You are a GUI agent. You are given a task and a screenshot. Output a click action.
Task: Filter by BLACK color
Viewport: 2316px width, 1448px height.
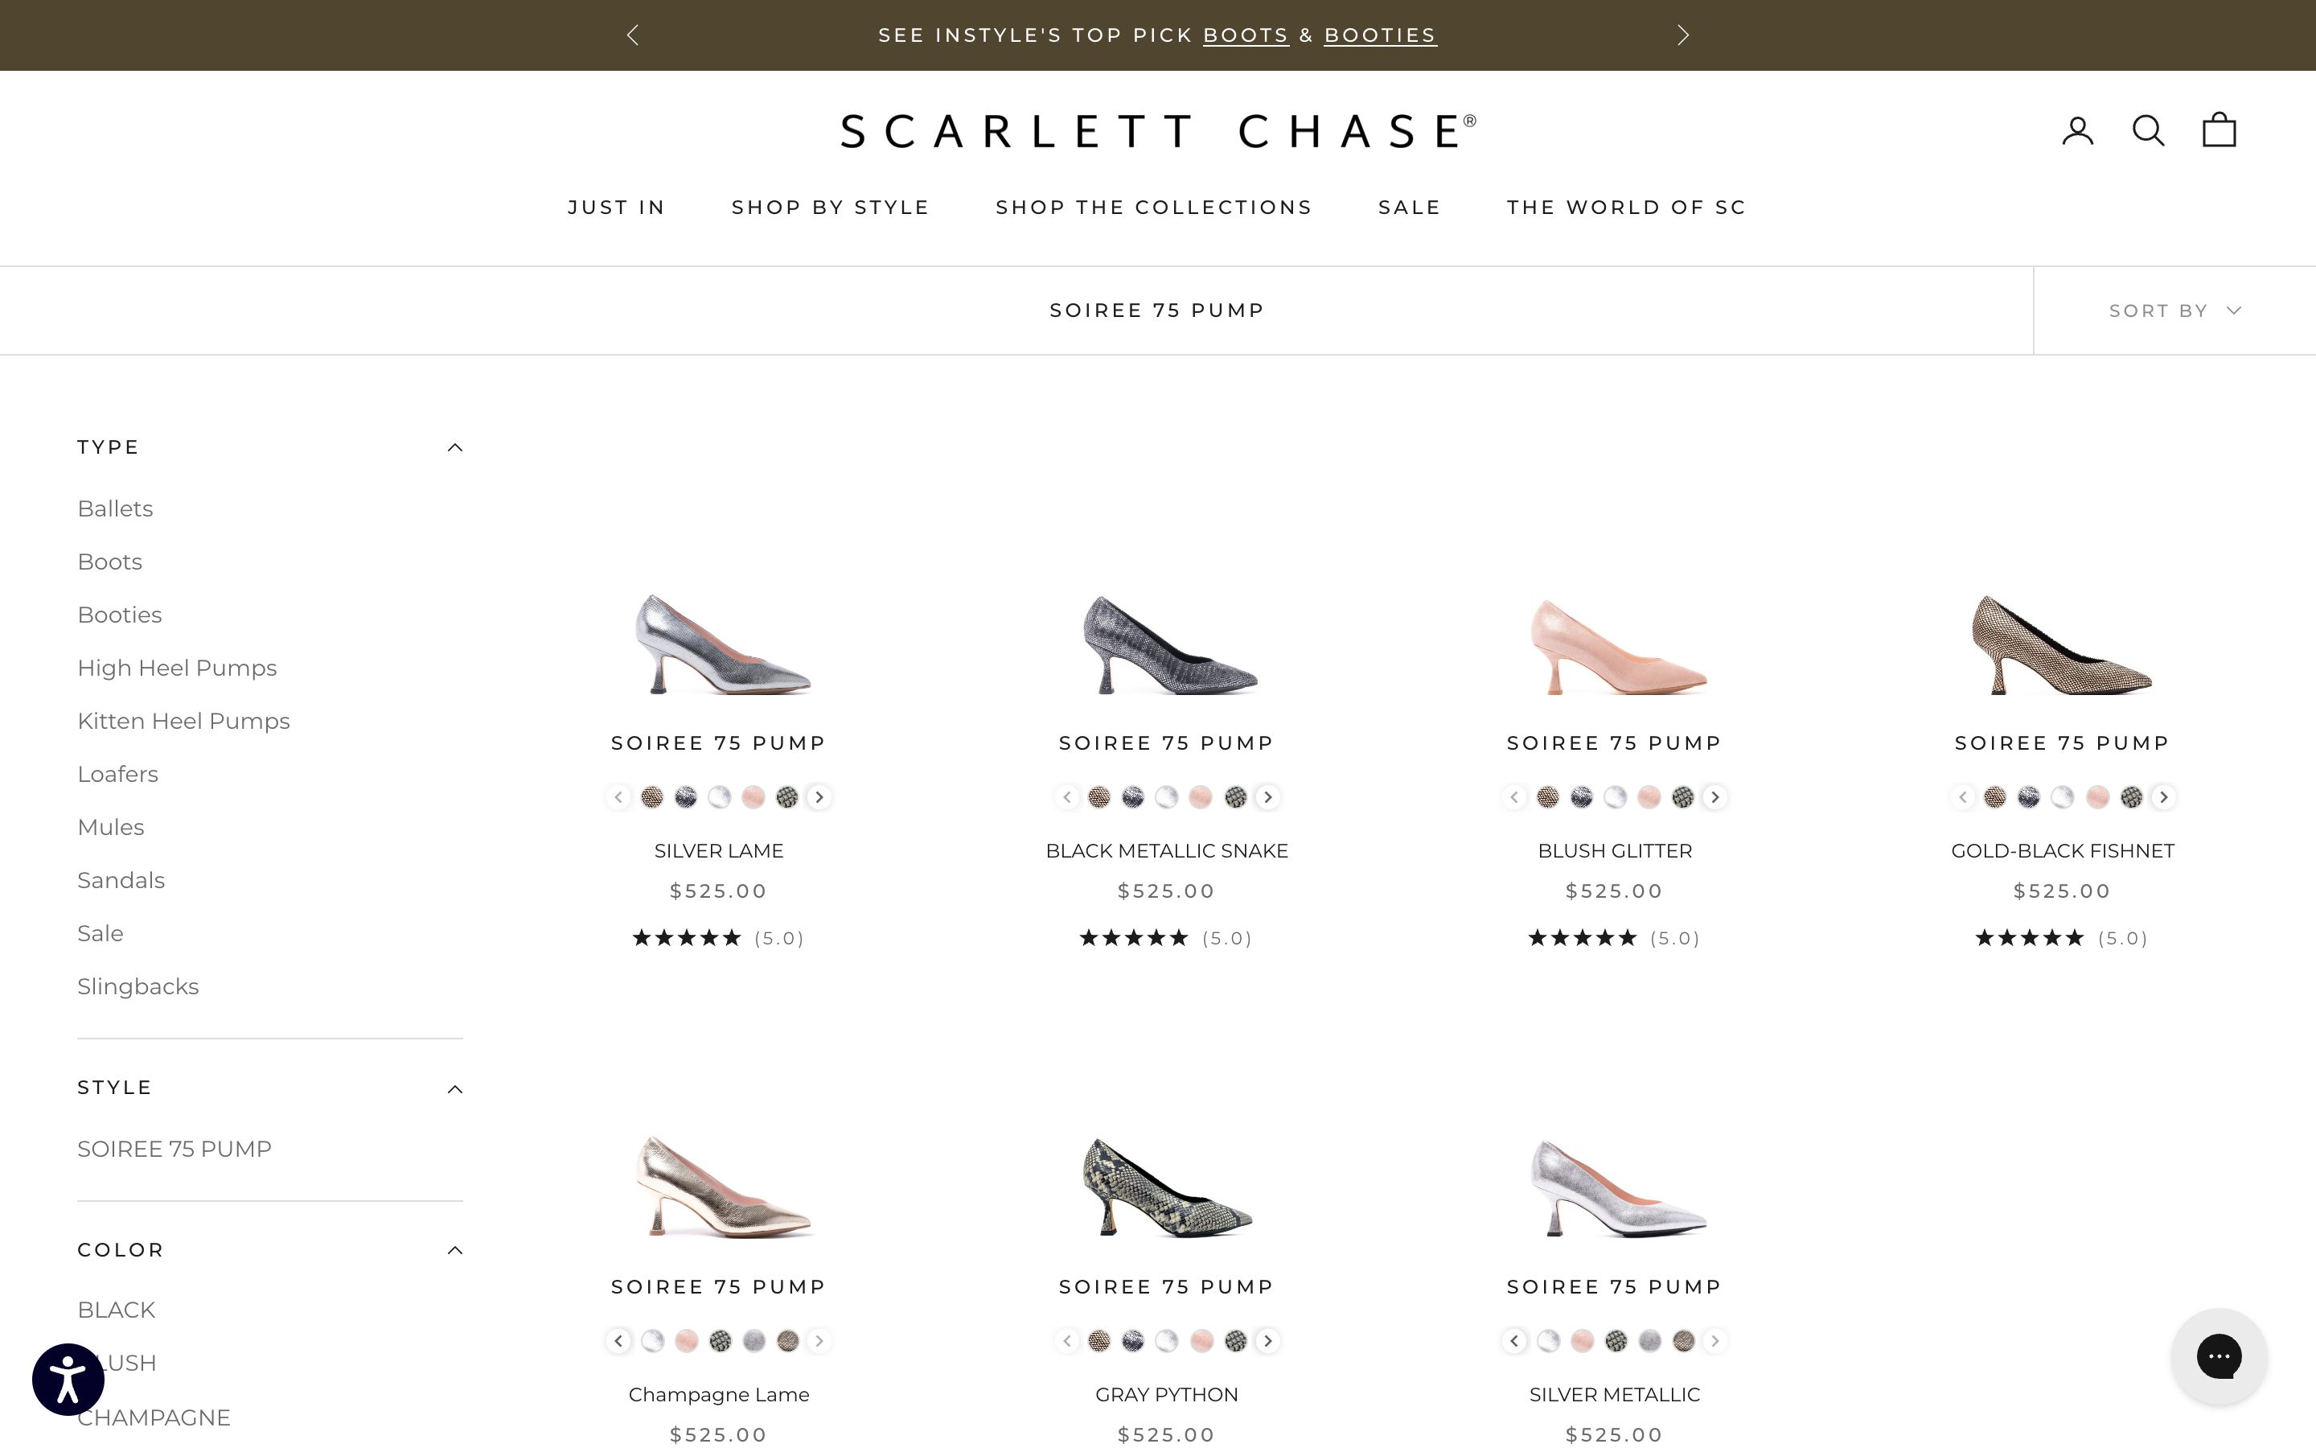coord(116,1309)
